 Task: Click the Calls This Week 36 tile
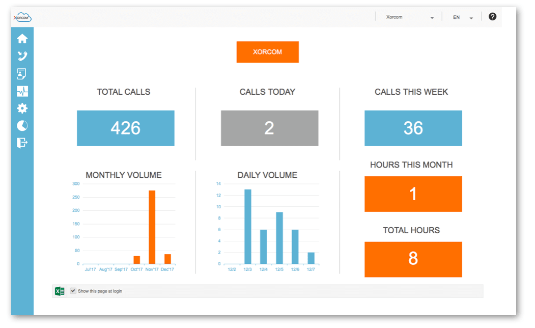(x=413, y=128)
